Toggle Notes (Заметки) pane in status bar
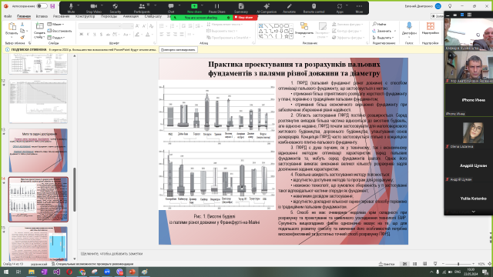Image resolution: width=493 pixels, height=277 pixels. 387,264
